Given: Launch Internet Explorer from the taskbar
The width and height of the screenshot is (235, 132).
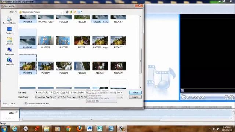Looking at the screenshot, I should point(14,129).
